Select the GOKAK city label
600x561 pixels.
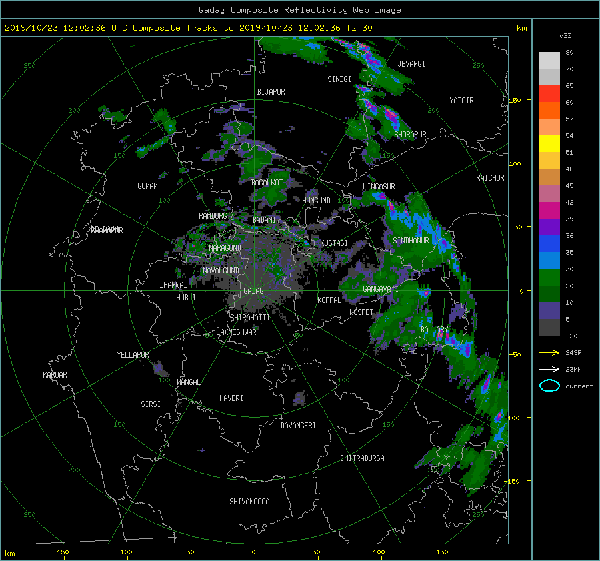tap(148, 186)
